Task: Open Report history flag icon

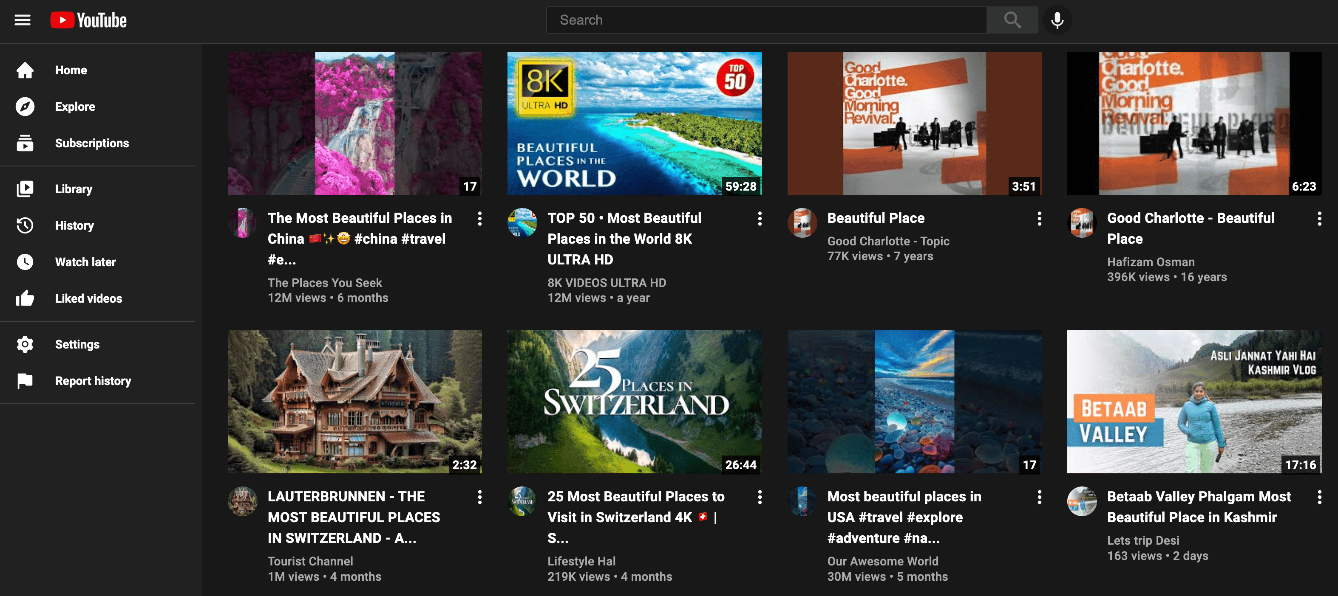Action: (x=25, y=381)
